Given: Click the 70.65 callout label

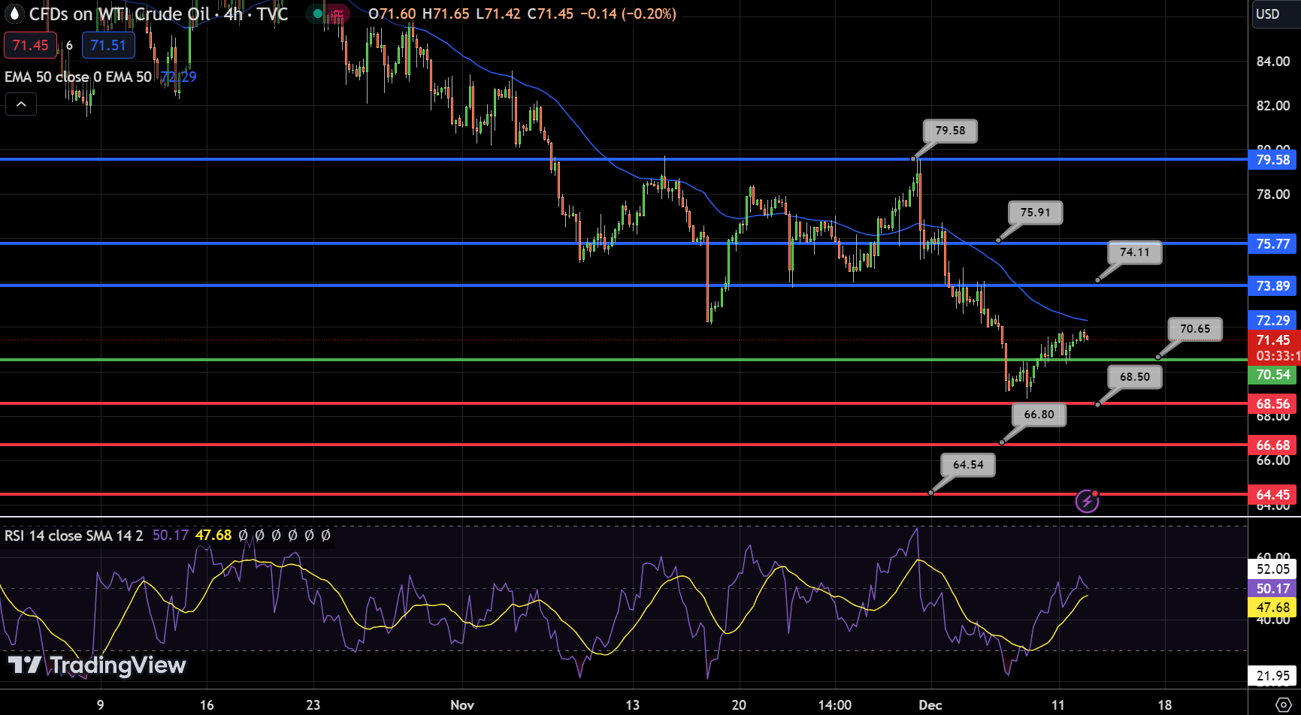Looking at the screenshot, I should pos(1195,329).
